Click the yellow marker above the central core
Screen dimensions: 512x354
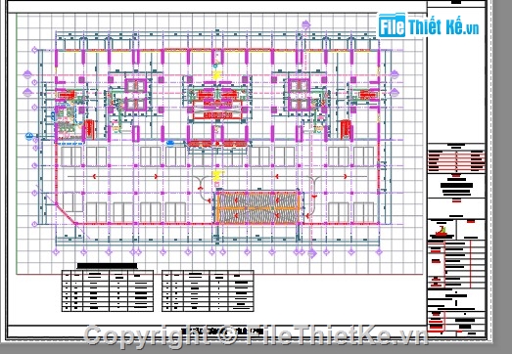tap(216, 75)
